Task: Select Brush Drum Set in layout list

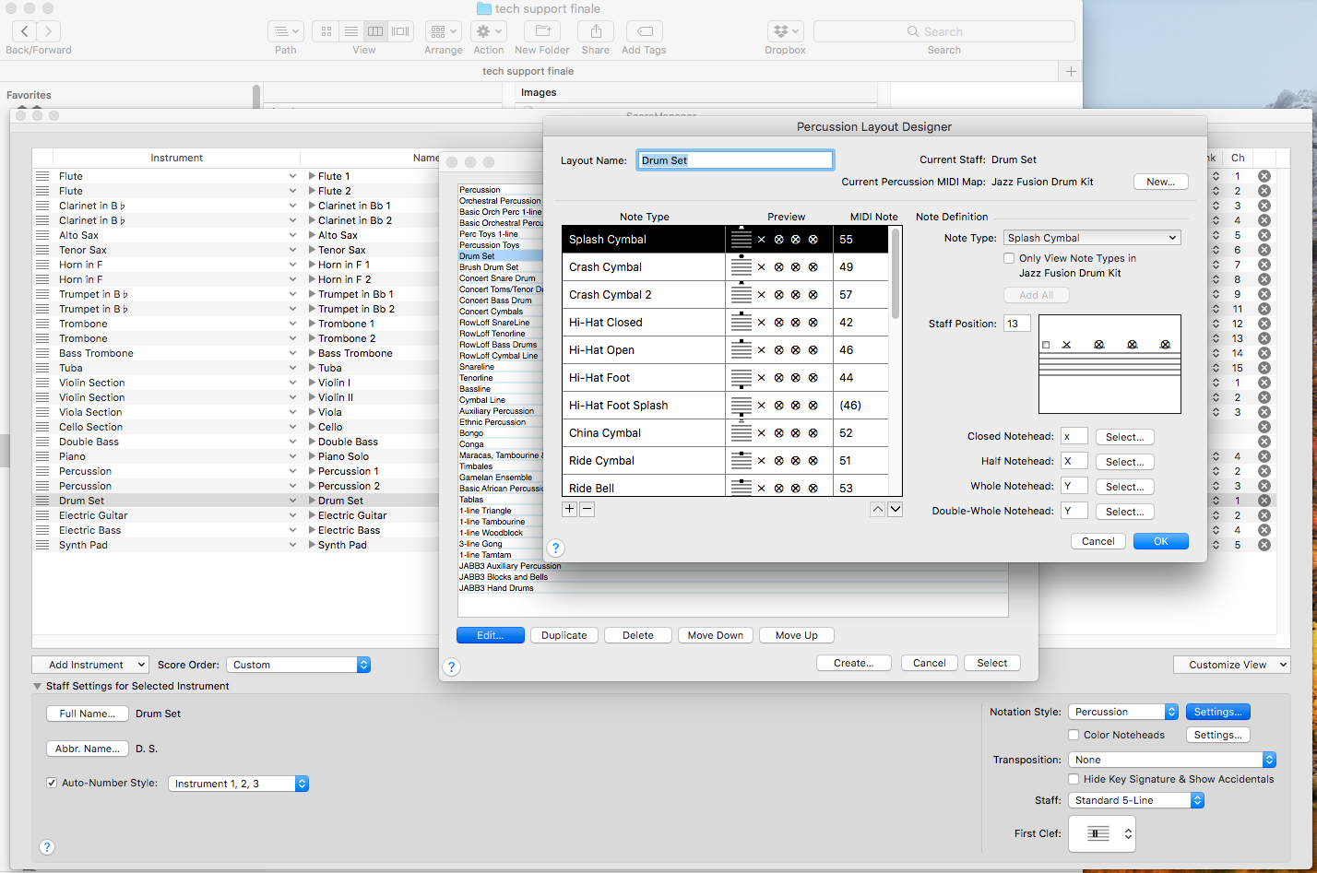Action: coord(489,267)
